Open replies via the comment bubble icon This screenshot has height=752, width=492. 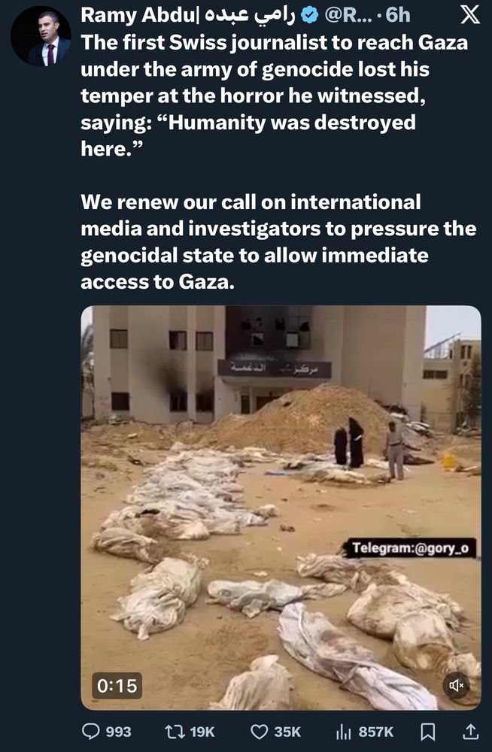tap(91, 732)
